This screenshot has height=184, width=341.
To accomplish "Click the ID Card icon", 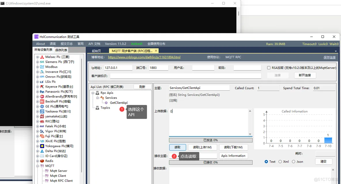I will [x=42, y=156].
